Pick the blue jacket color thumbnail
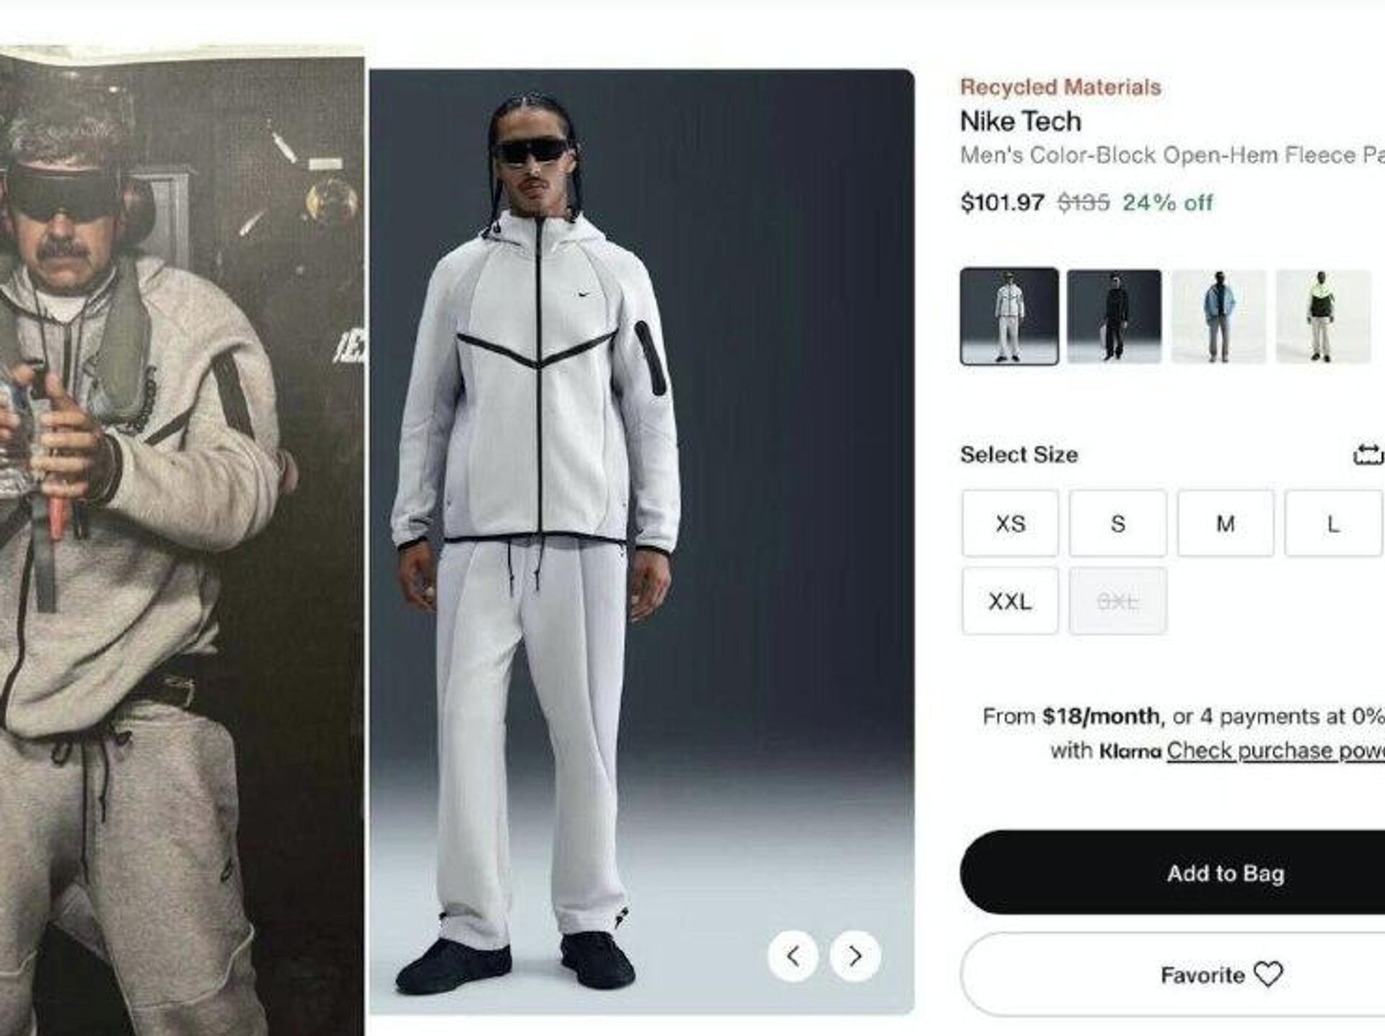The height and width of the screenshot is (1036, 1385). (x=1218, y=316)
